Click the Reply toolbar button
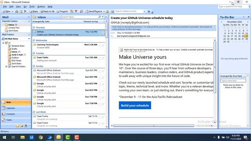251x141 pixels. point(33,11)
